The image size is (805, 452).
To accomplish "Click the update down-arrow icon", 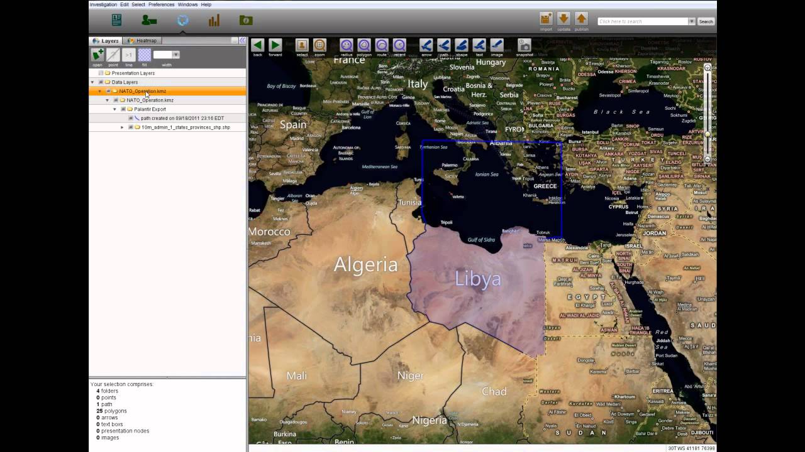I will 563,19.
